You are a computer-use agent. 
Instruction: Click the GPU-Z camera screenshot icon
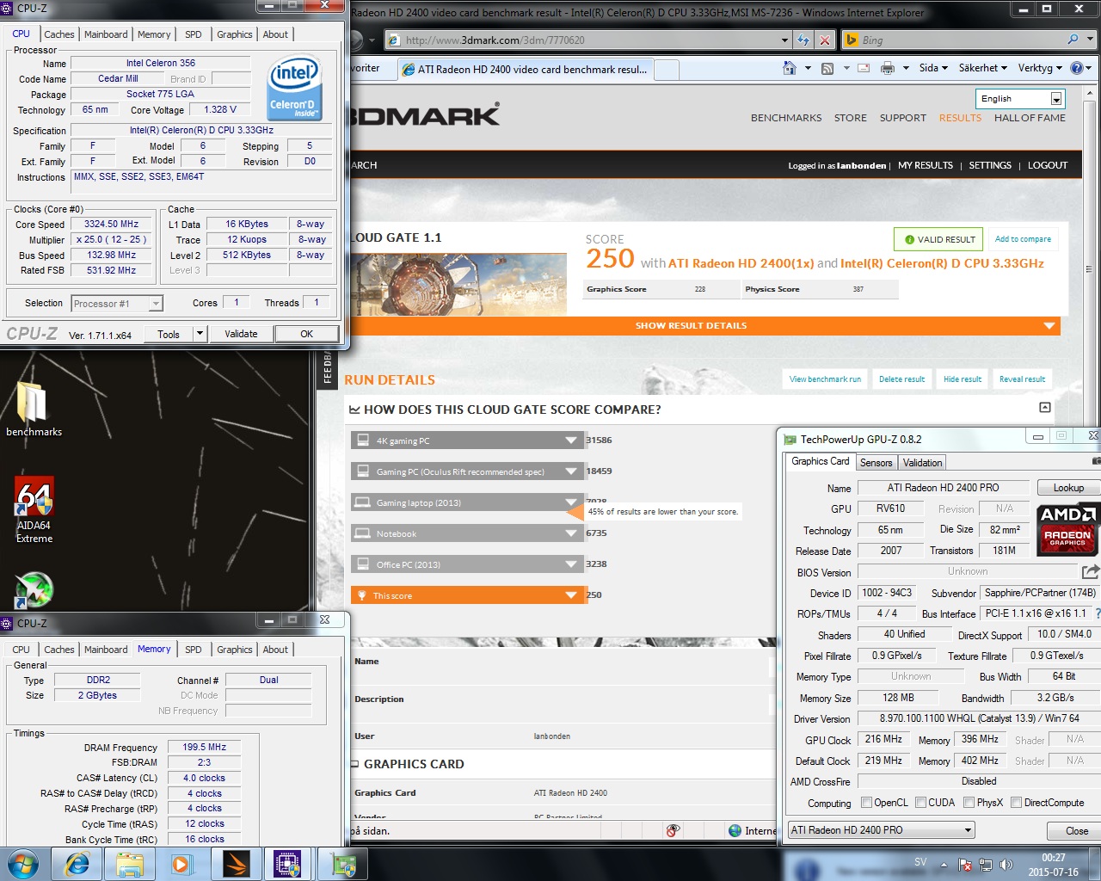click(x=1096, y=462)
